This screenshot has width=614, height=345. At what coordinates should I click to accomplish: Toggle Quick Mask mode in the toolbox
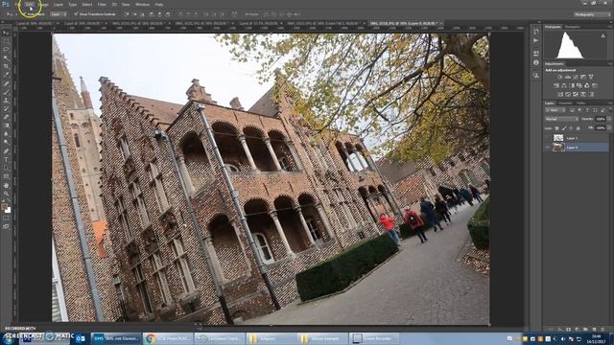[x=6, y=218]
